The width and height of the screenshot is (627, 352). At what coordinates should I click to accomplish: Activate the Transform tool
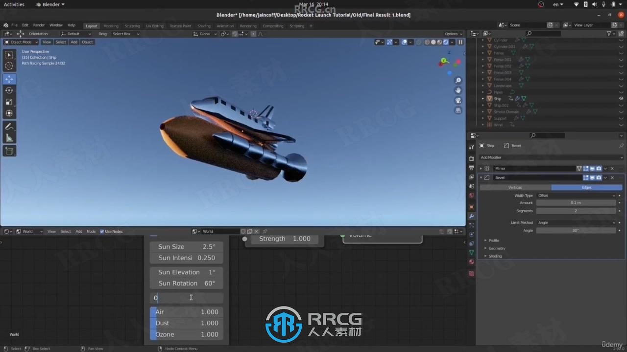coord(9,113)
